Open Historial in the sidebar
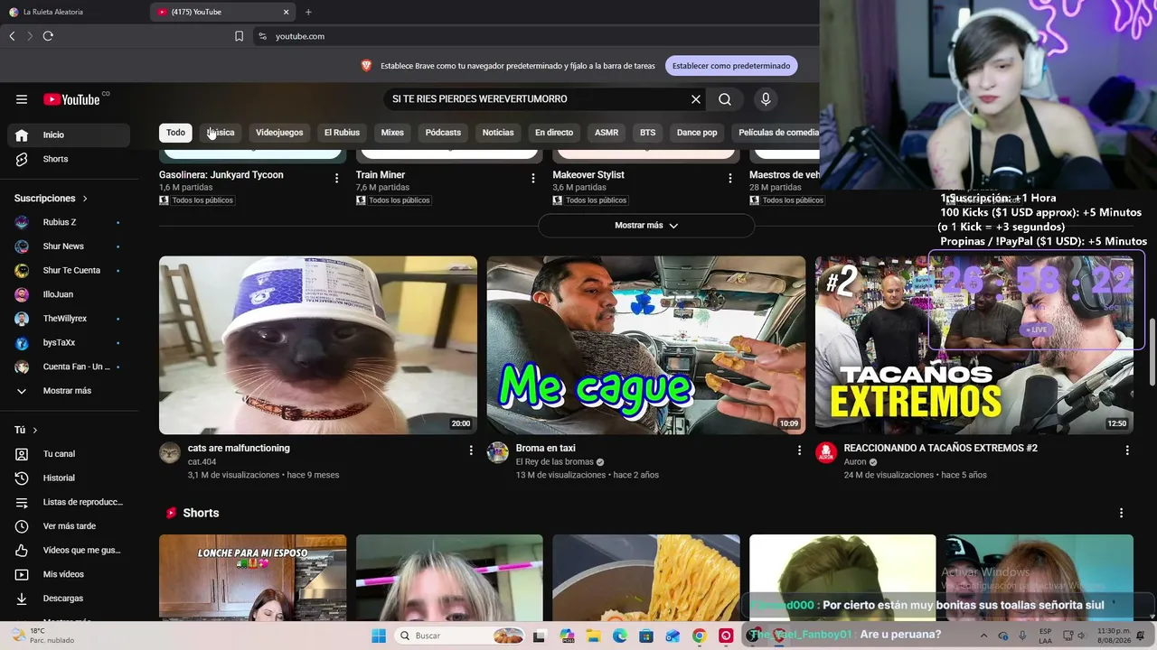The width and height of the screenshot is (1157, 650). (x=69, y=478)
